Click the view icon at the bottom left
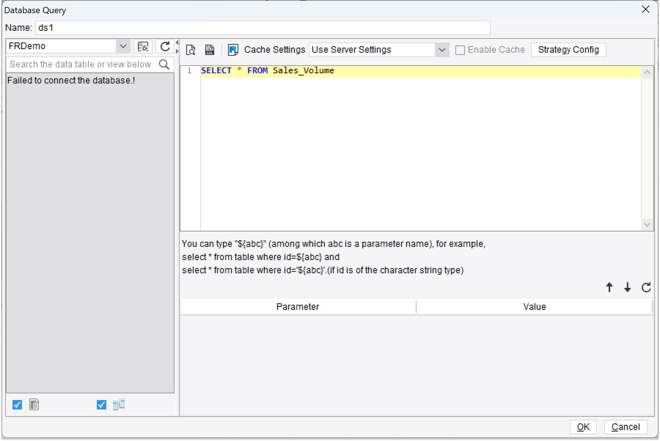 coord(119,405)
